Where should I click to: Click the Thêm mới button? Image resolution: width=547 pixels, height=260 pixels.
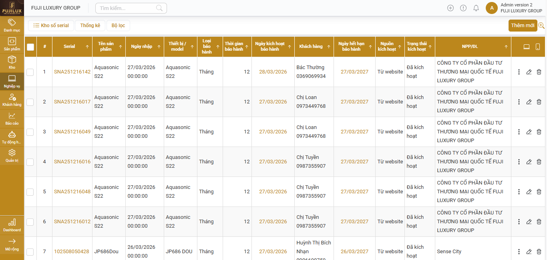click(x=523, y=26)
